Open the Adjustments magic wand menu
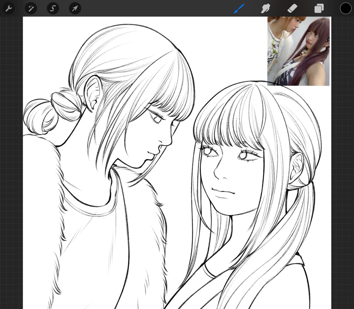The height and width of the screenshot is (309, 354). click(31, 8)
